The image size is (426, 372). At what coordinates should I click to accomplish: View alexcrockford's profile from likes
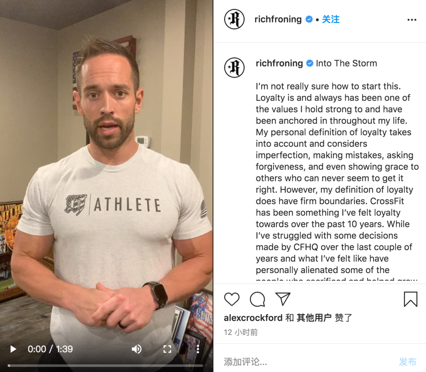pyautogui.click(x=253, y=318)
